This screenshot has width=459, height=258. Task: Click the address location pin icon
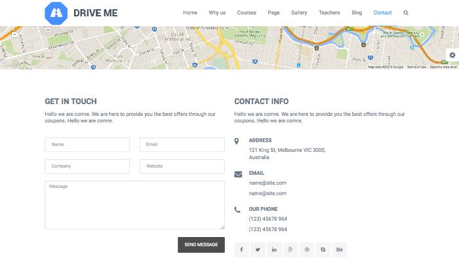(x=237, y=141)
